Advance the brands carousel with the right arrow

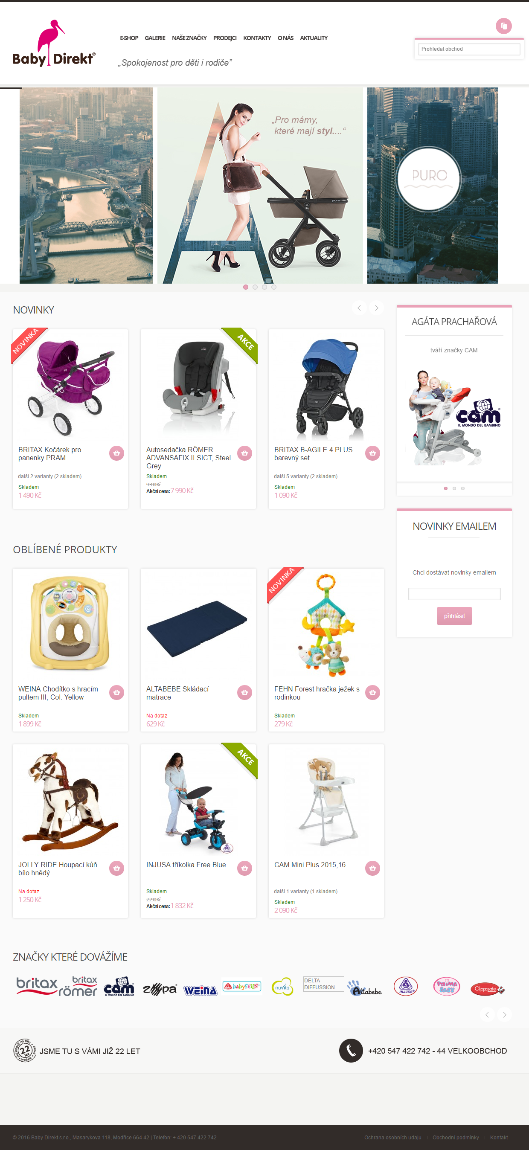click(x=504, y=1015)
